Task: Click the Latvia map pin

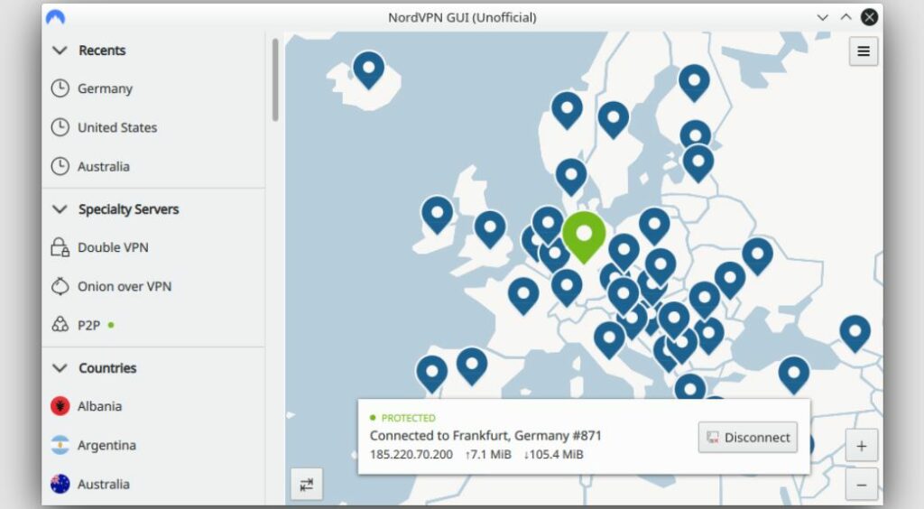Action: click(x=698, y=163)
